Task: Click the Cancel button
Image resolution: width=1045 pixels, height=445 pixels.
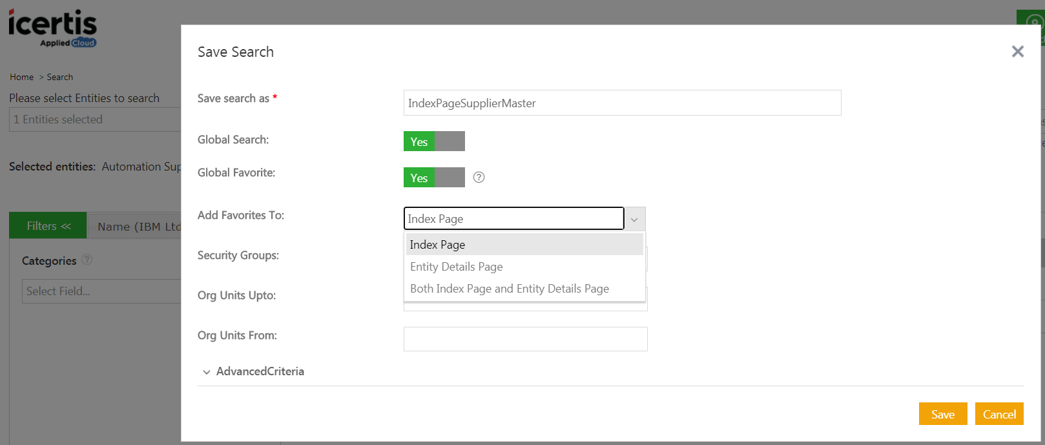Action: [x=998, y=415]
